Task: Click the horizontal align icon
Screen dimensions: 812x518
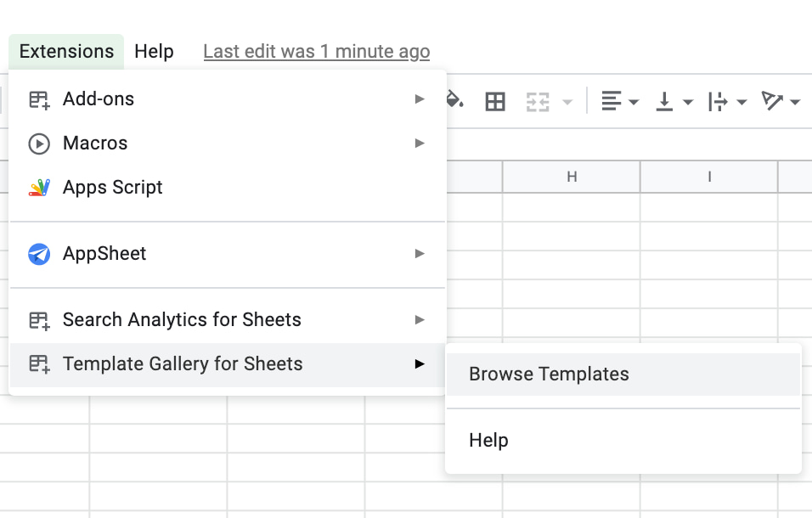Action: tap(610, 100)
